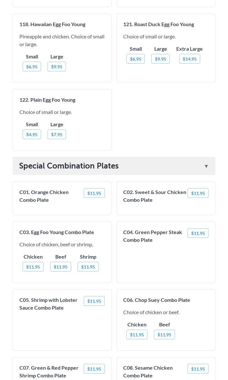This screenshot has width=228, height=380.
Task: Choose Small $6.95 Roast Duck Egg Foo Young
Action: pos(136,59)
